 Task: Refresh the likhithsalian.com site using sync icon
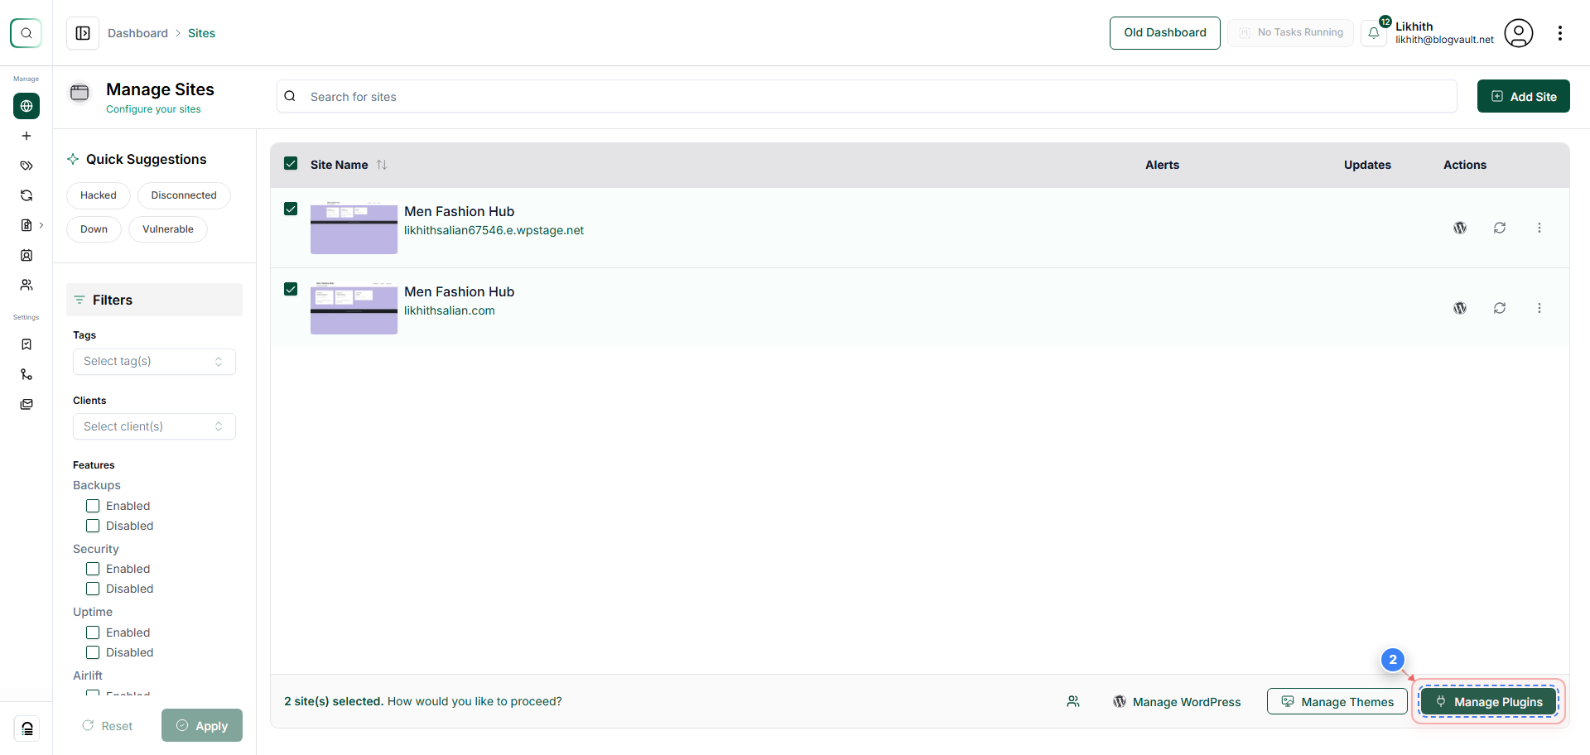coord(1500,307)
